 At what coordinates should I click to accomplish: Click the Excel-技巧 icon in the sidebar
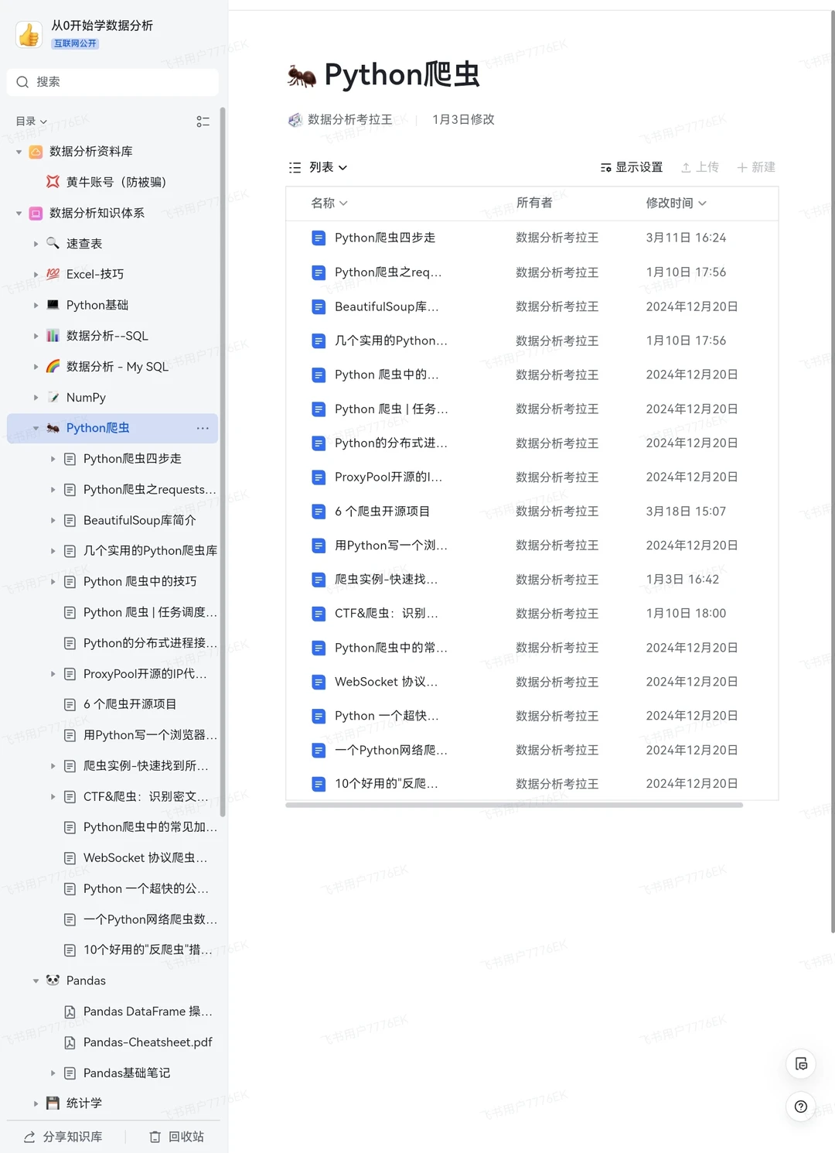tap(53, 274)
